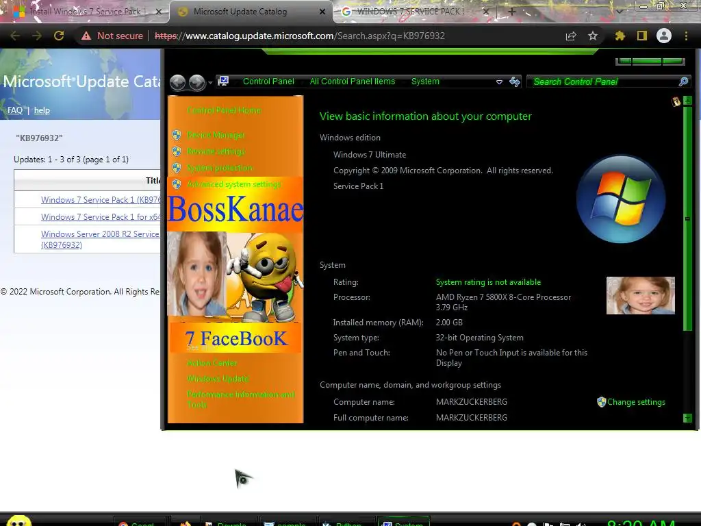Screen dimensions: 701x526
Task: Click the System taskbar button
Action: [x=404, y=522]
